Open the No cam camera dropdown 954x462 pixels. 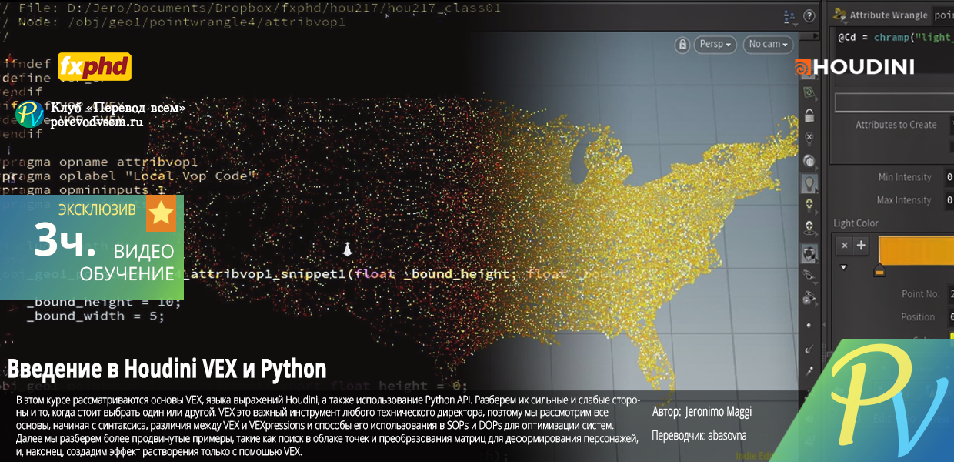[769, 45]
